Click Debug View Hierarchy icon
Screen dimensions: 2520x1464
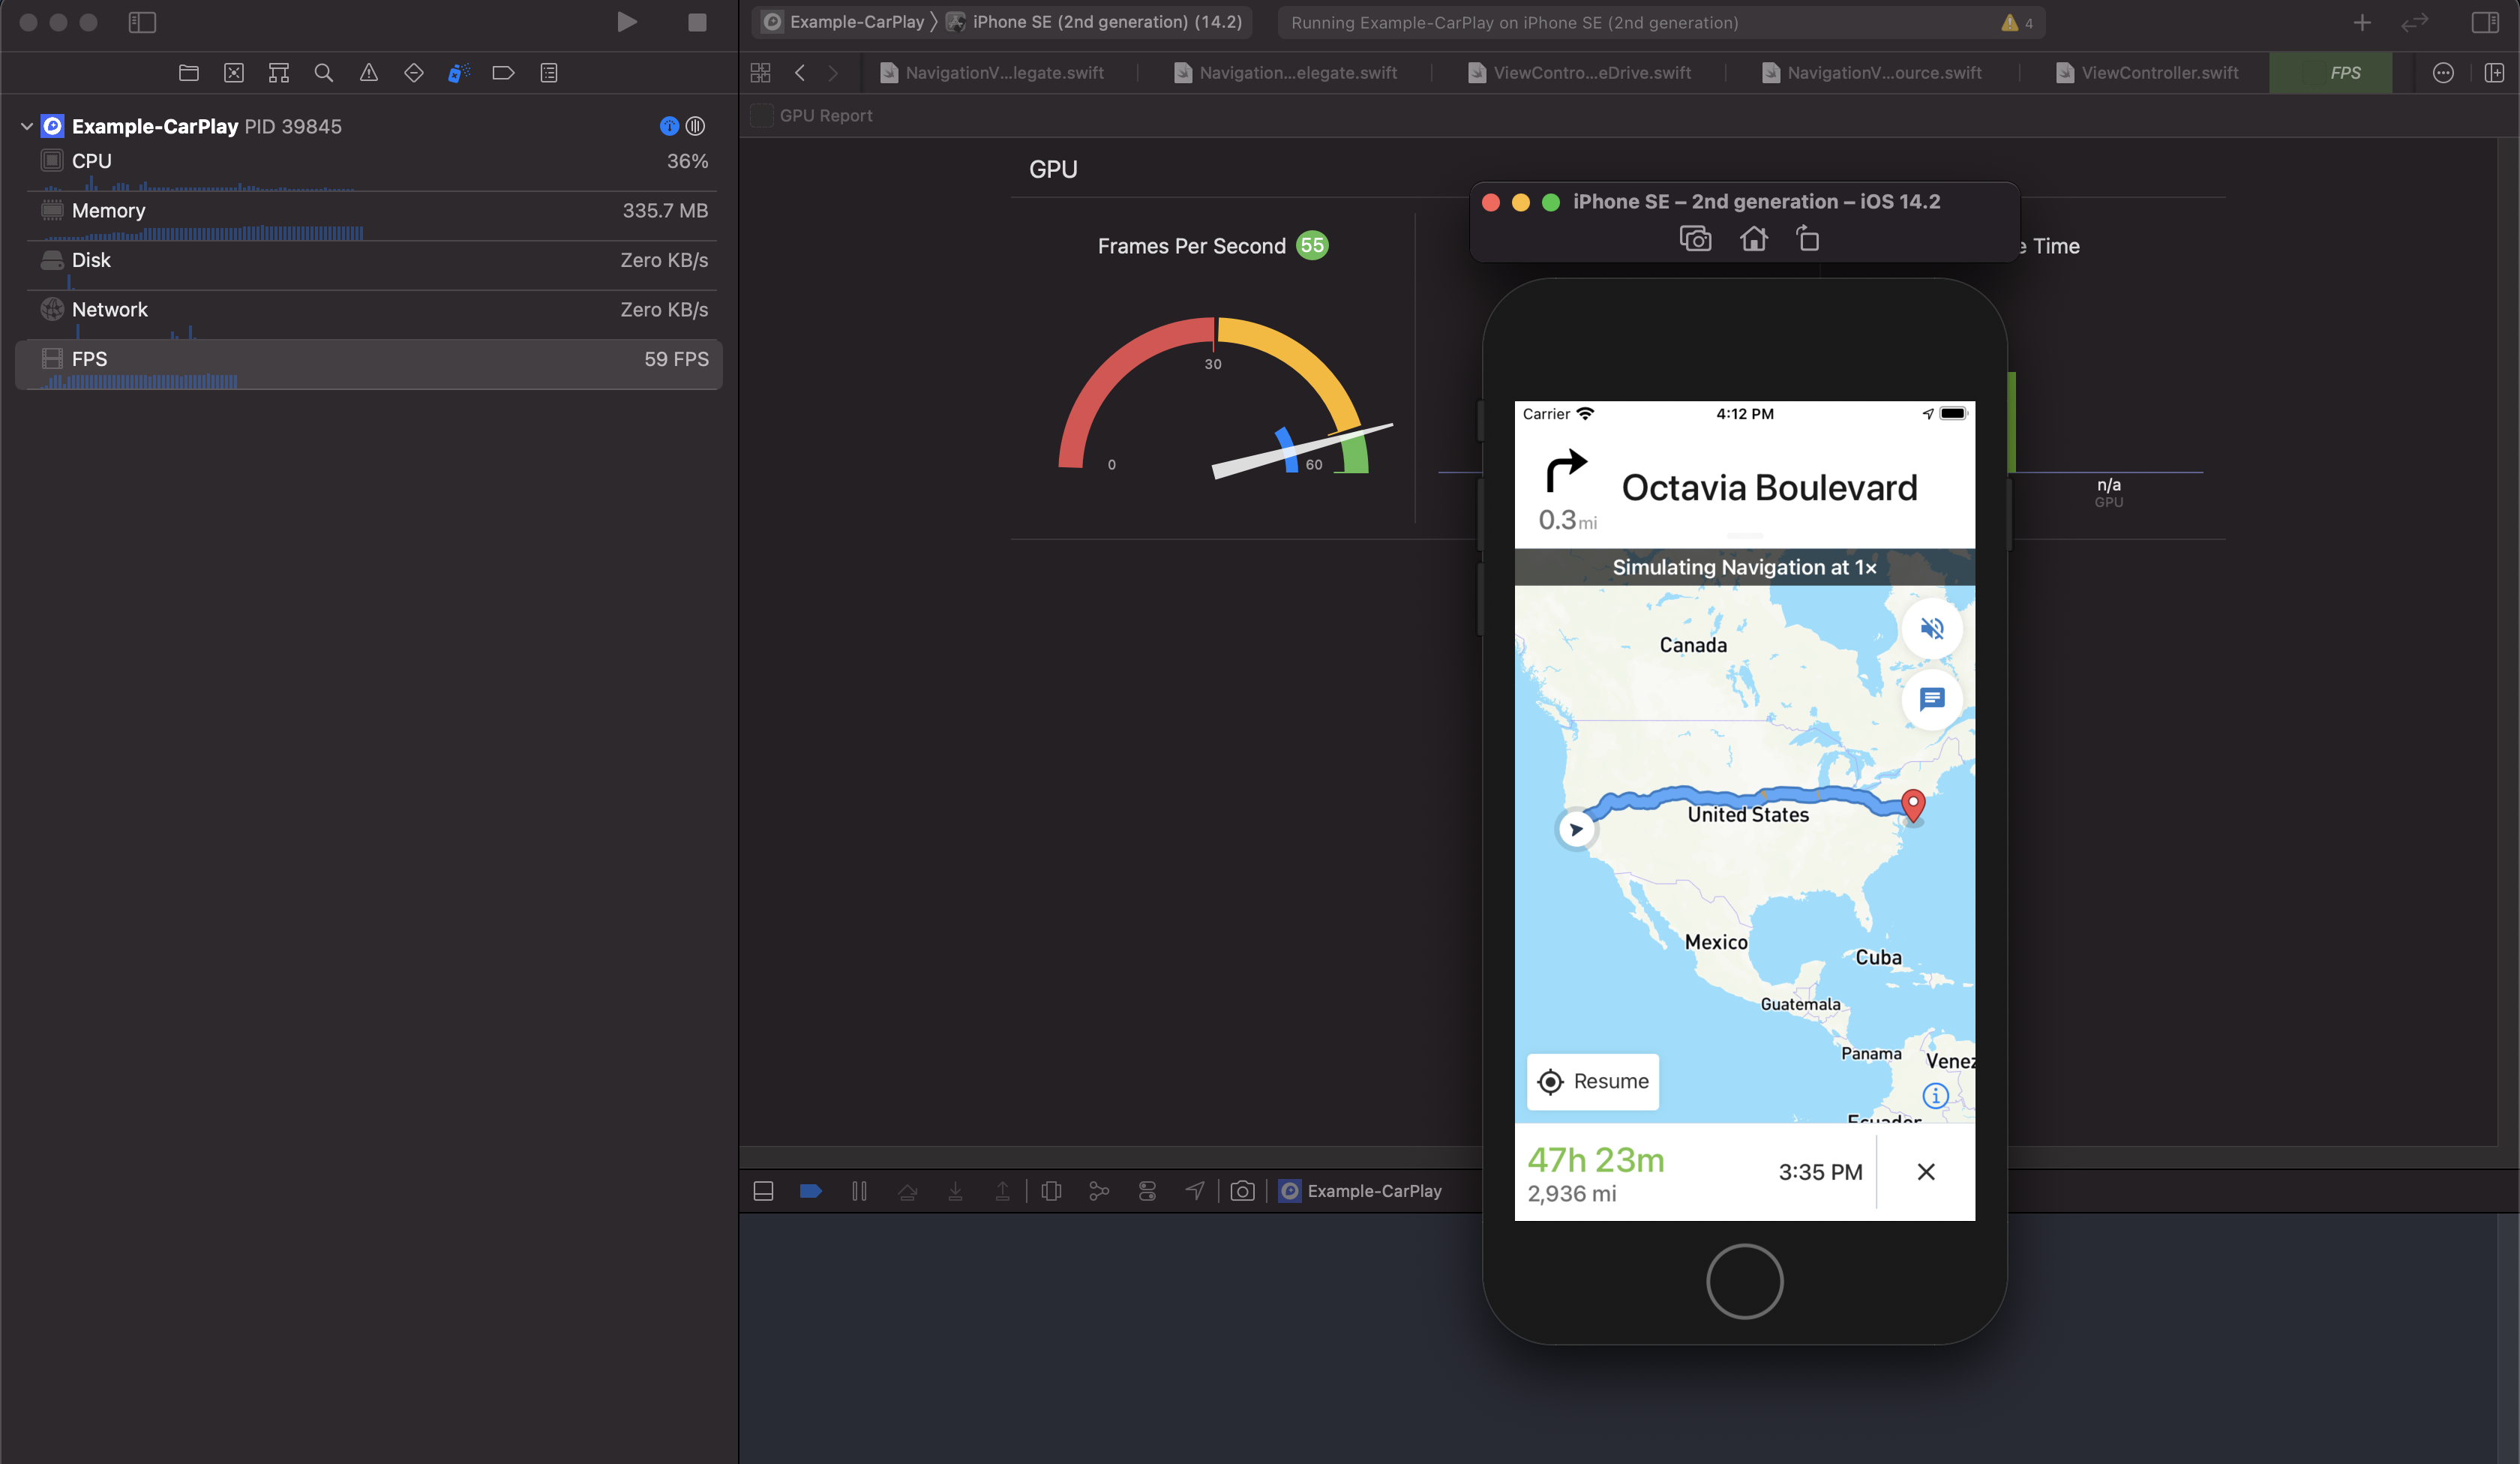click(1051, 1191)
